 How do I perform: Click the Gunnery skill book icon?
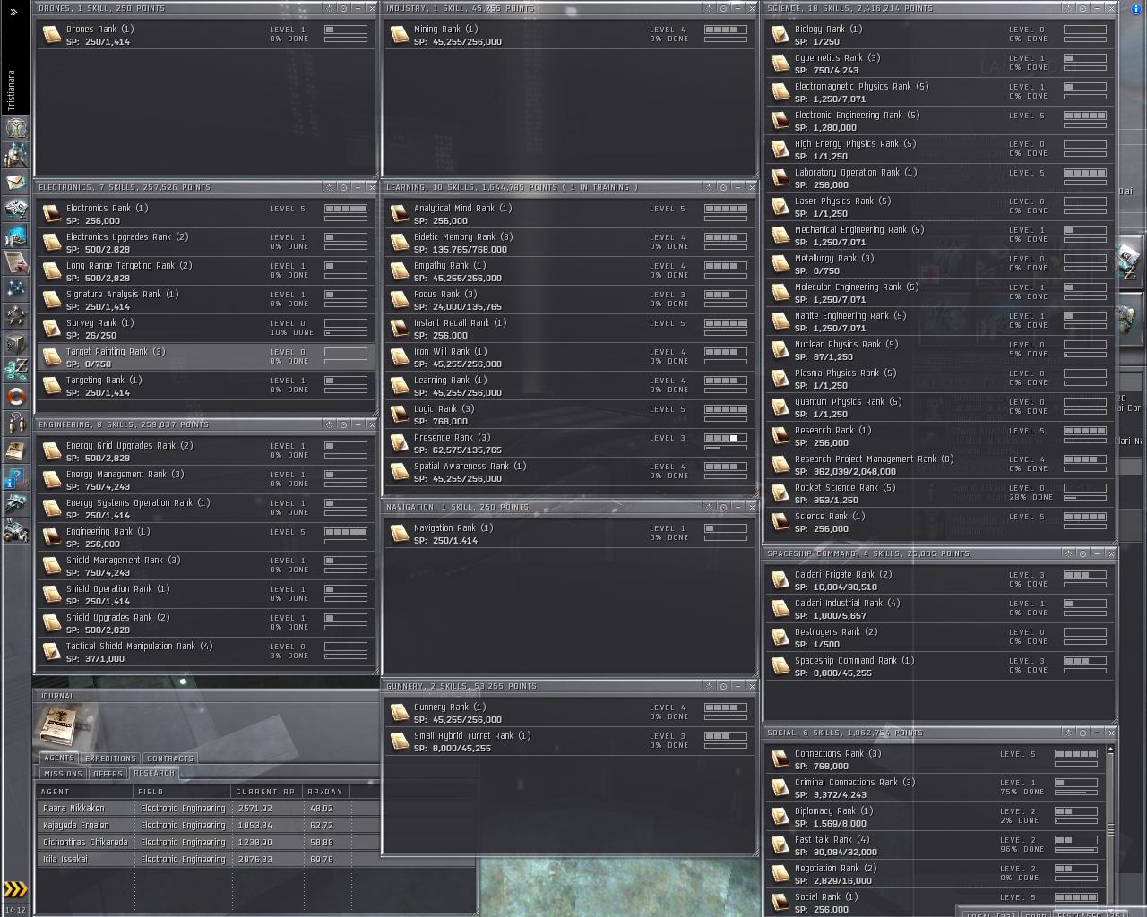point(400,713)
